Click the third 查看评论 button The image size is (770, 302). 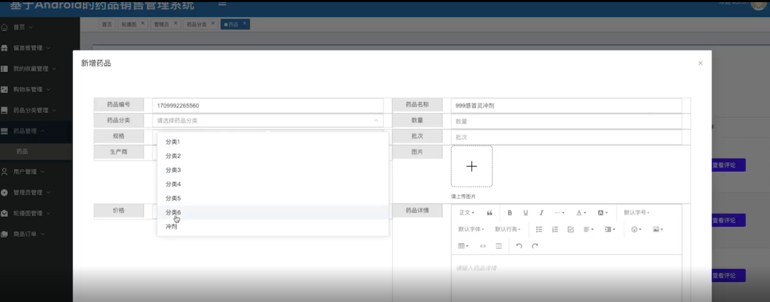pyautogui.click(x=729, y=276)
